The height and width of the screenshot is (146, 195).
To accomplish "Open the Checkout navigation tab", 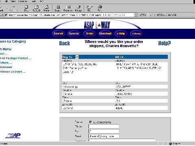I will [105, 34].
